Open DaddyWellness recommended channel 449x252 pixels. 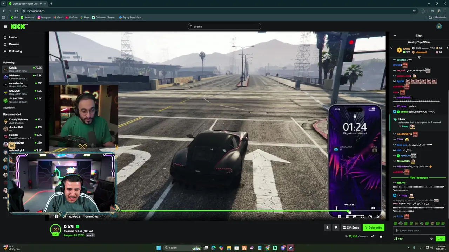(22, 121)
